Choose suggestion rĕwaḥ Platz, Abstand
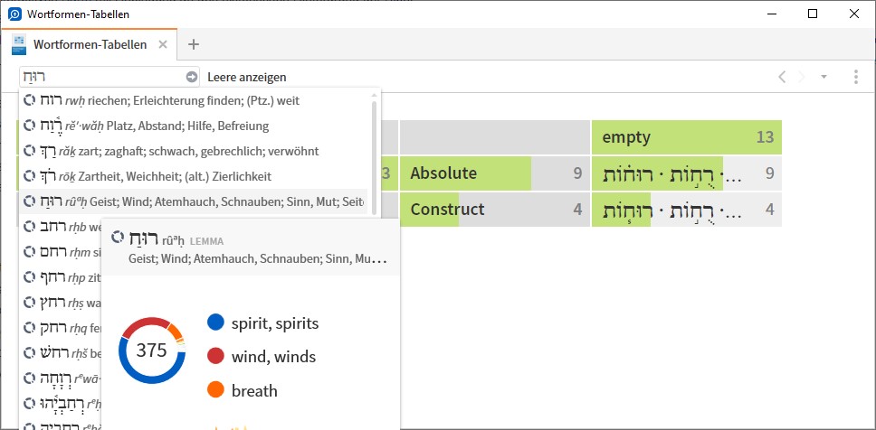This screenshot has height=430, width=876. click(x=194, y=126)
